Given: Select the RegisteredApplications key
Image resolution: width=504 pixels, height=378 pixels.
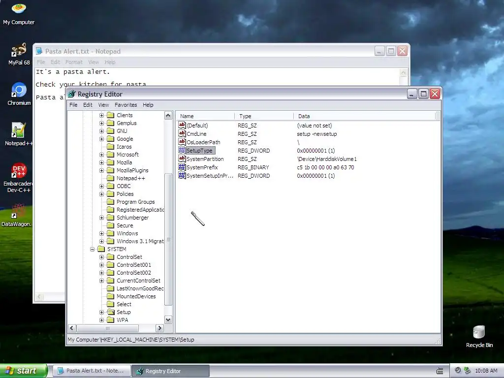Looking at the screenshot, I should 140,210.
